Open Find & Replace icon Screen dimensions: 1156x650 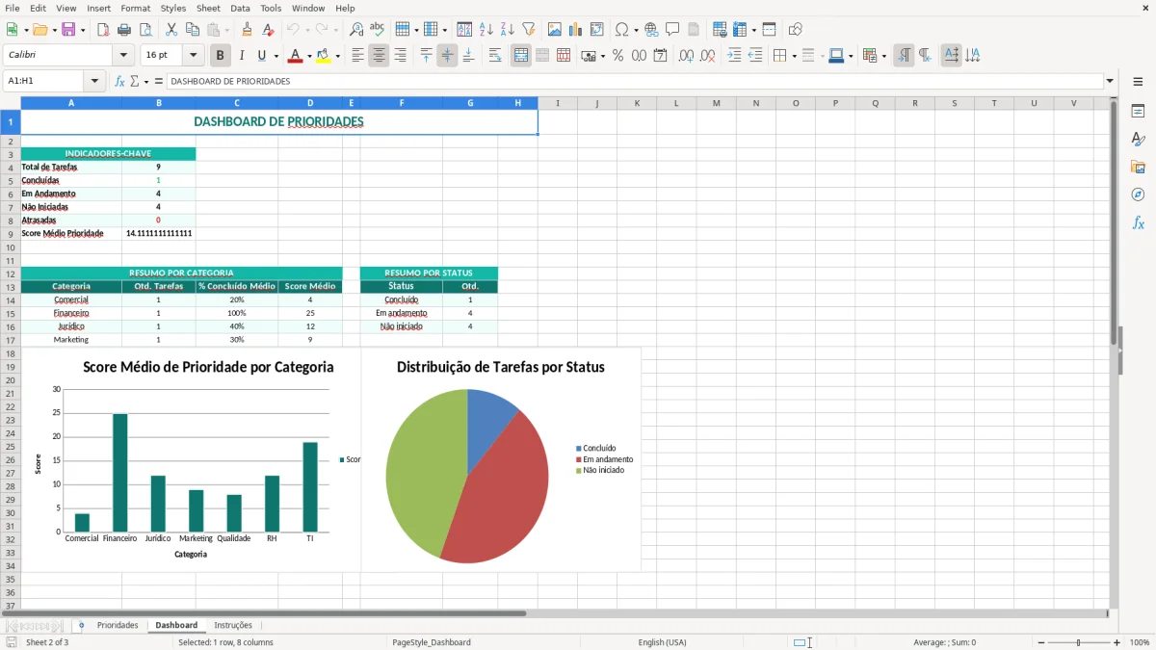pos(356,30)
